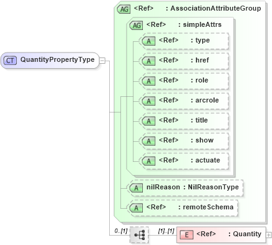The width and height of the screenshot is (272, 245).
Task: Expand the Quantity element node
Action: [269, 235]
